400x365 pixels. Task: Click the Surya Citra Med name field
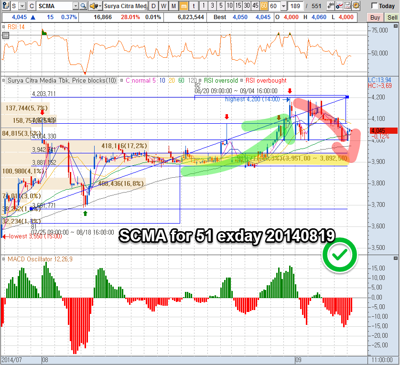point(126,6)
